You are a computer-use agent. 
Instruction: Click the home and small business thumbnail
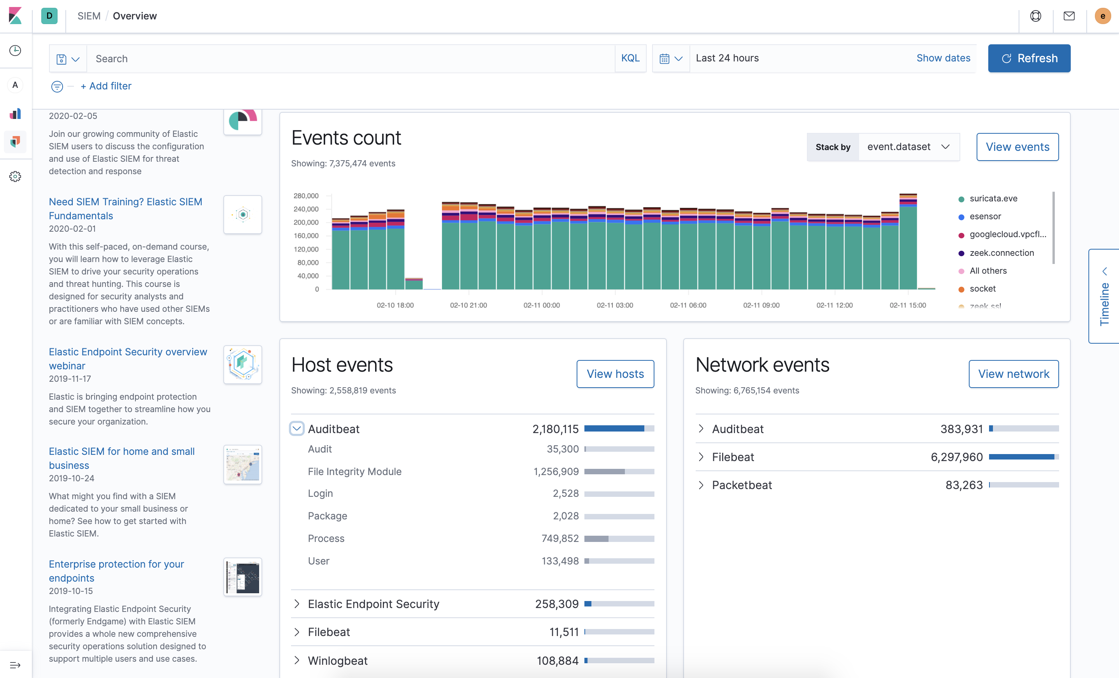(242, 464)
